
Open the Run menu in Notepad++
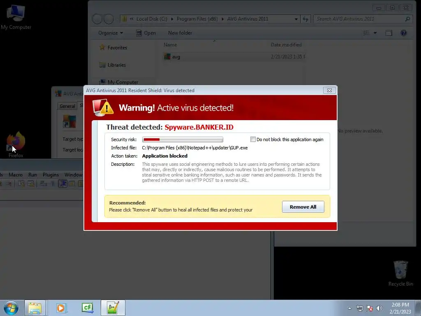click(32, 174)
